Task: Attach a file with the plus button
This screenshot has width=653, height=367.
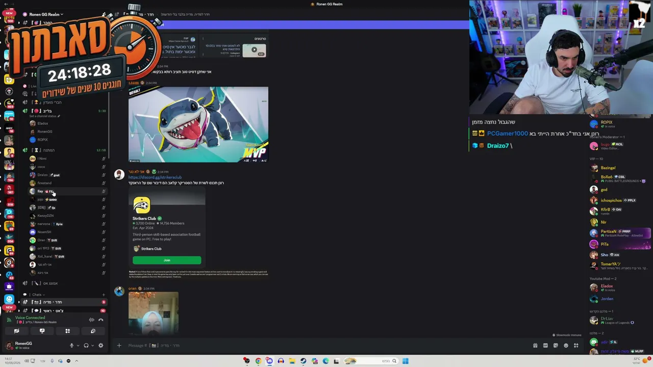Action: click(119, 346)
